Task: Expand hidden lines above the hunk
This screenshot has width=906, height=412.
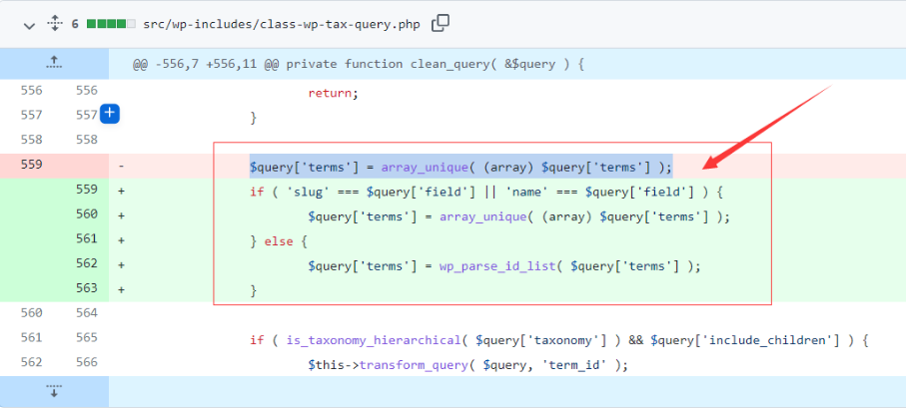Action: point(54,64)
